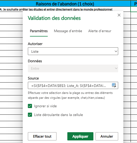The height and width of the screenshot is (143, 137).
Task: Uncheck Liste déroulante dans la cellule
Action: click(30, 115)
